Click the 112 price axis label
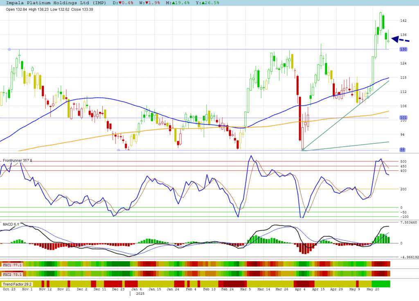 click(403, 92)
